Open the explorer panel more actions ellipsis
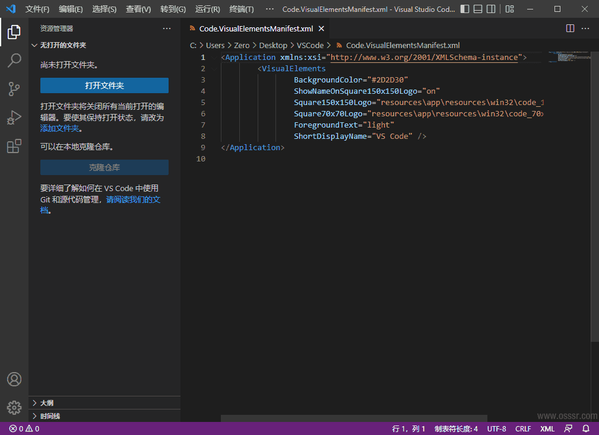 tap(167, 28)
